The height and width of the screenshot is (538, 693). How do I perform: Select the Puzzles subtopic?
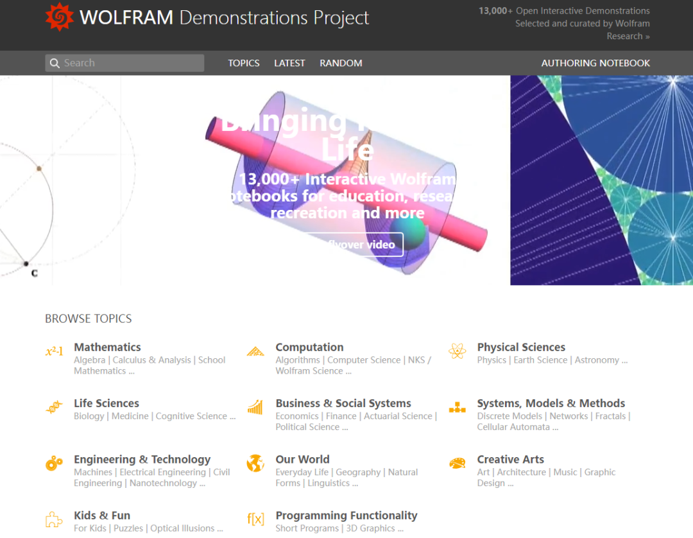128,528
